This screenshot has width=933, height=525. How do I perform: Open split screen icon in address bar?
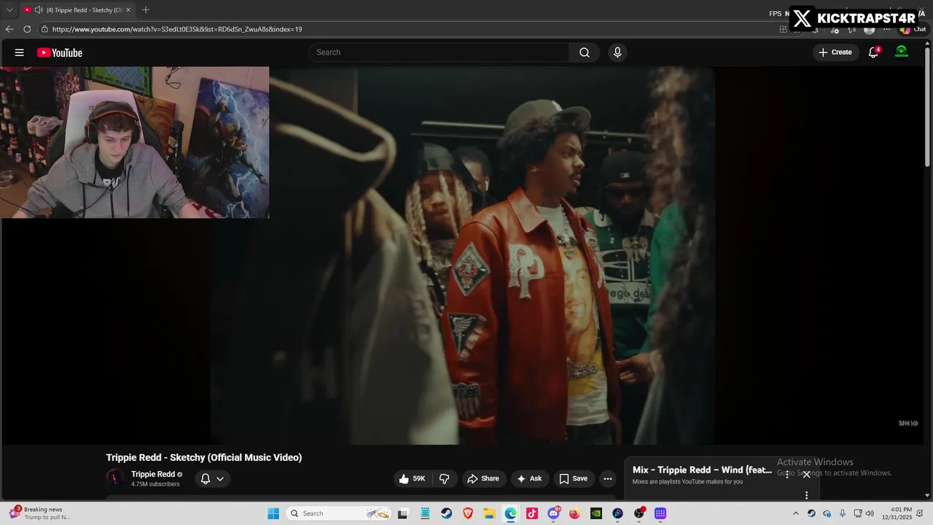click(x=784, y=29)
